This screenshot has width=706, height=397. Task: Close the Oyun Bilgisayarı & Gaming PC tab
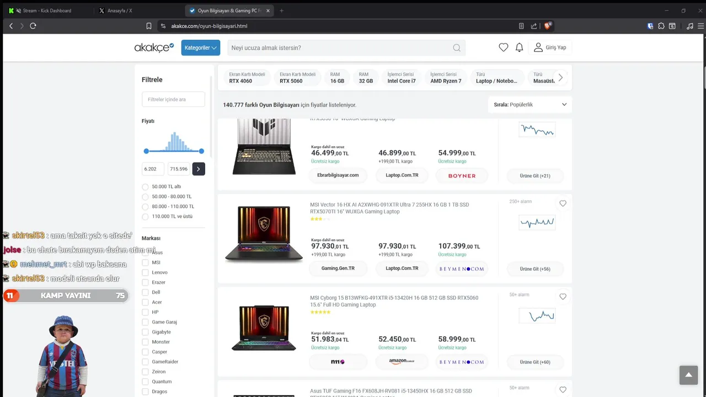click(268, 10)
